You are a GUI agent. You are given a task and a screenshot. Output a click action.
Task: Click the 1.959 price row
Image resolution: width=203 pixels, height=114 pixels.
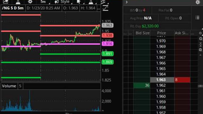tap(161, 102)
